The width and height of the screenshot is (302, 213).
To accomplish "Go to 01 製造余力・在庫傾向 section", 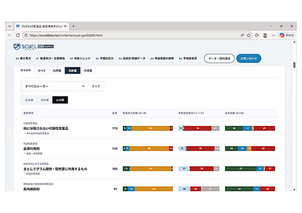I will coord(50,58).
